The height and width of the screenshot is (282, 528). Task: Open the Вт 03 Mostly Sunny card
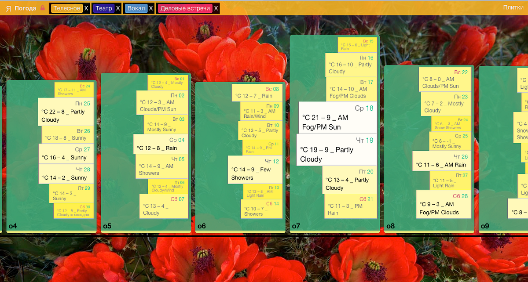click(x=166, y=124)
